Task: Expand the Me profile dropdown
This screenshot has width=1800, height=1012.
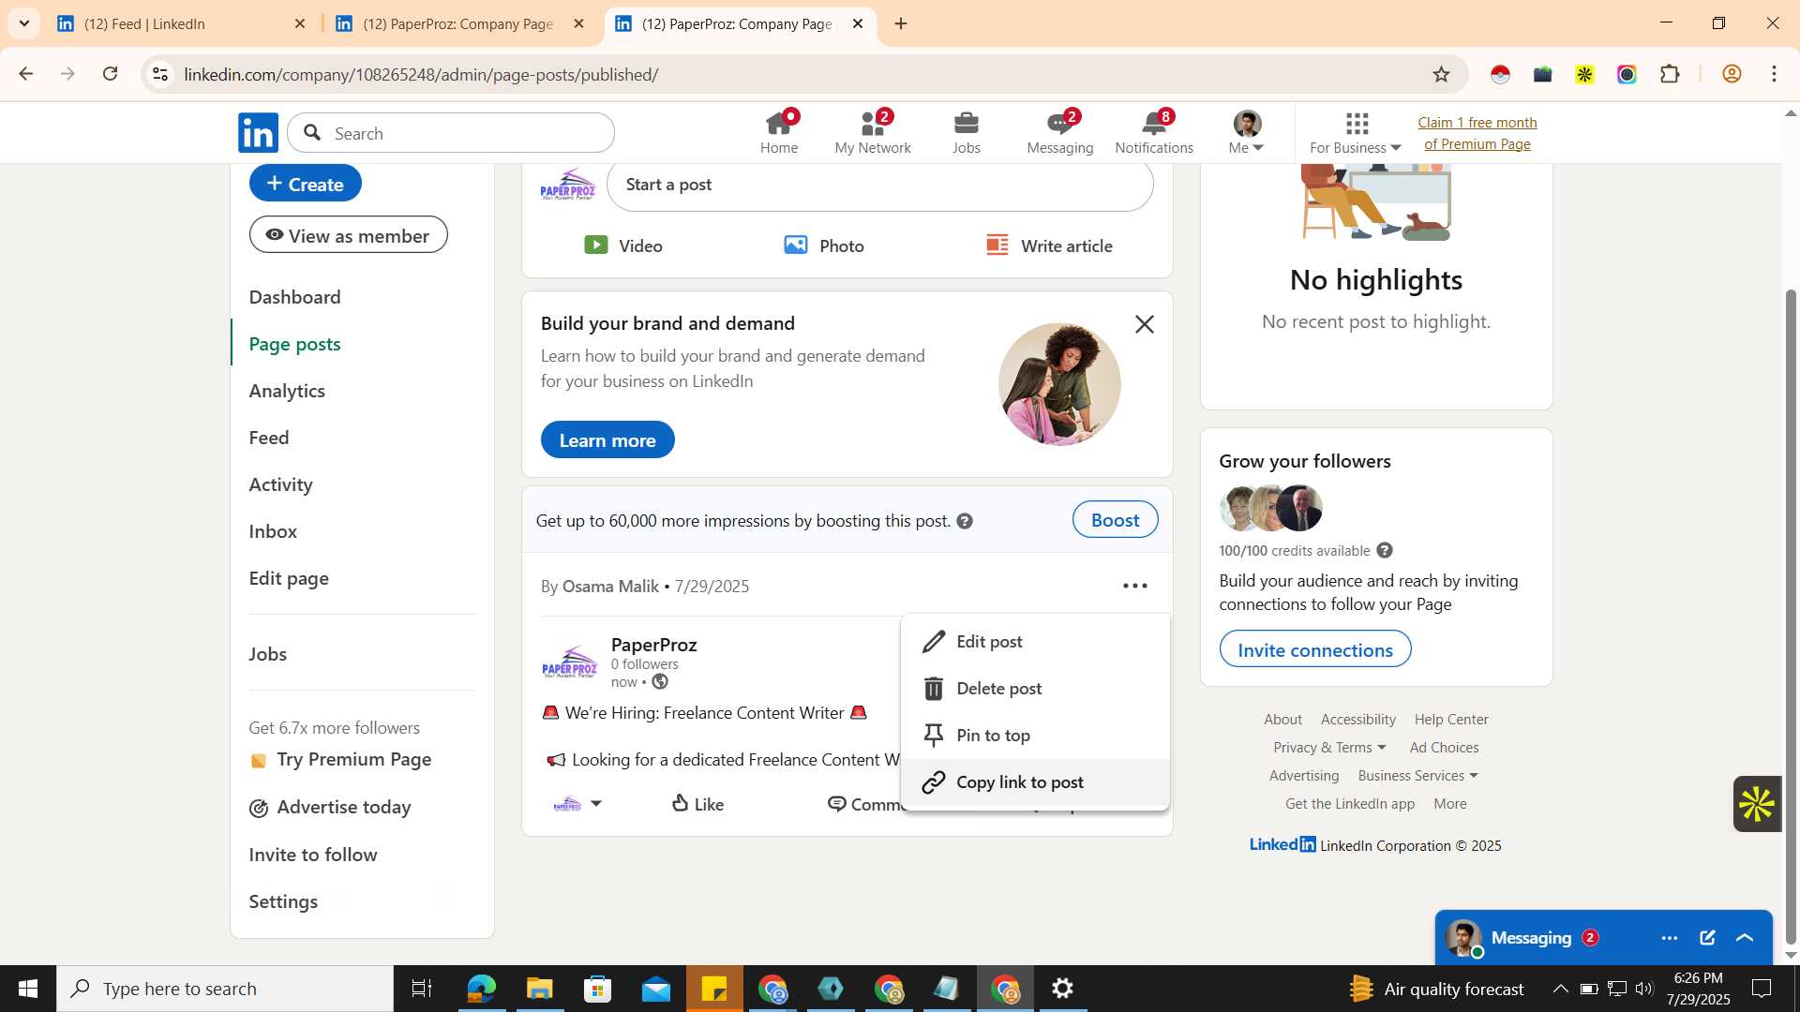Action: [x=1247, y=132]
